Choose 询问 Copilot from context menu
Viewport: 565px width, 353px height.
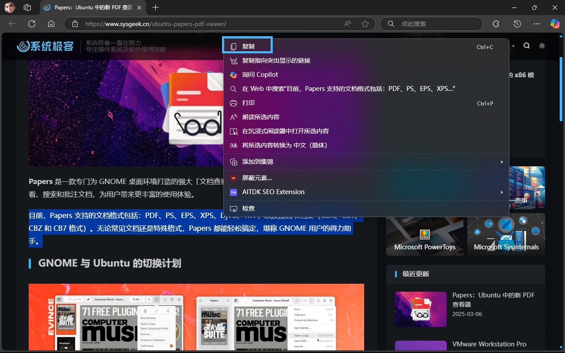[x=366, y=75]
